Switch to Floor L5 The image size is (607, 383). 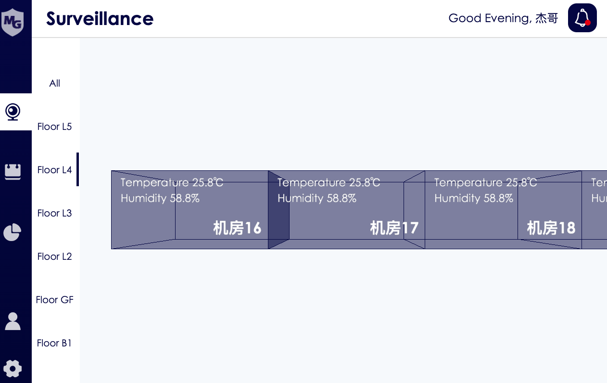click(x=55, y=127)
